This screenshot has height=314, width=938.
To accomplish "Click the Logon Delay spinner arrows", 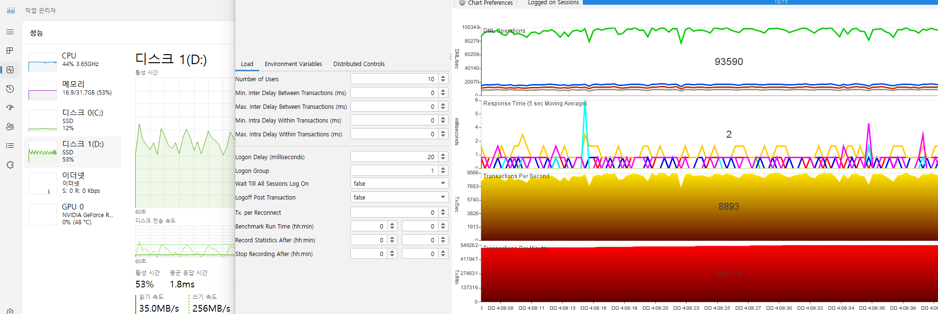I will (x=443, y=157).
